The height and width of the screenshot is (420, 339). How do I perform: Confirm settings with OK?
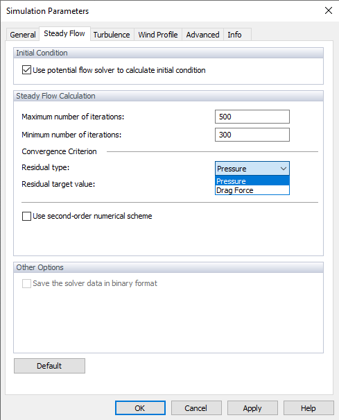coord(140,408)
